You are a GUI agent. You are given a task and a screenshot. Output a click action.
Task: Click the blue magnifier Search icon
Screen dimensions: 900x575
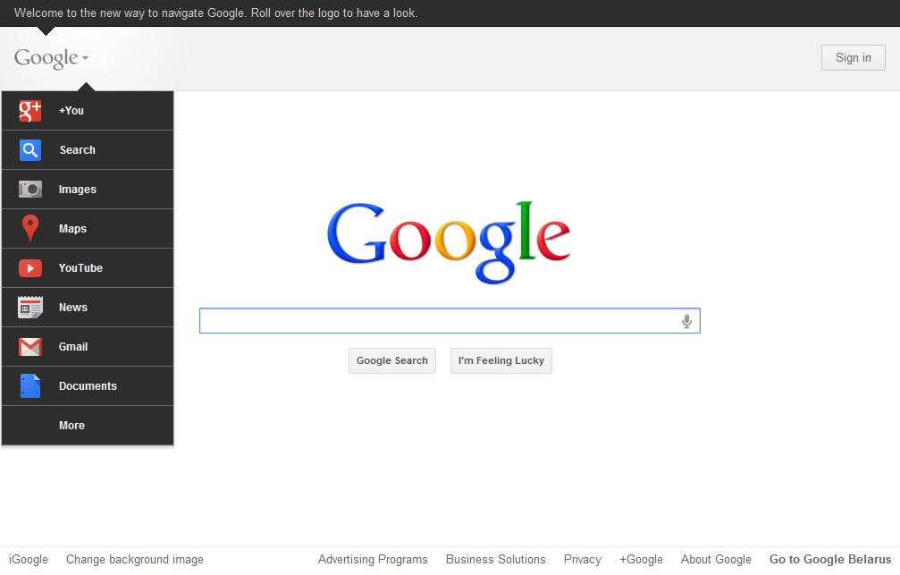(x=29, y=150)
